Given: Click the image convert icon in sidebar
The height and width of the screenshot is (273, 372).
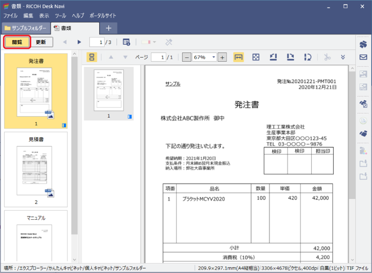Looking at the screenshot, I should pyautogui.click(x=363, y=74).
